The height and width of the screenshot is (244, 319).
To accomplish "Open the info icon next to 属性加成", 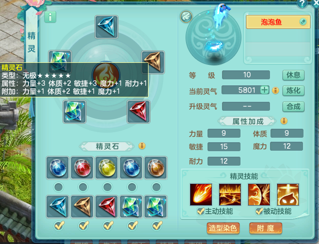I will pyautogui.click(x=284, y=121).
